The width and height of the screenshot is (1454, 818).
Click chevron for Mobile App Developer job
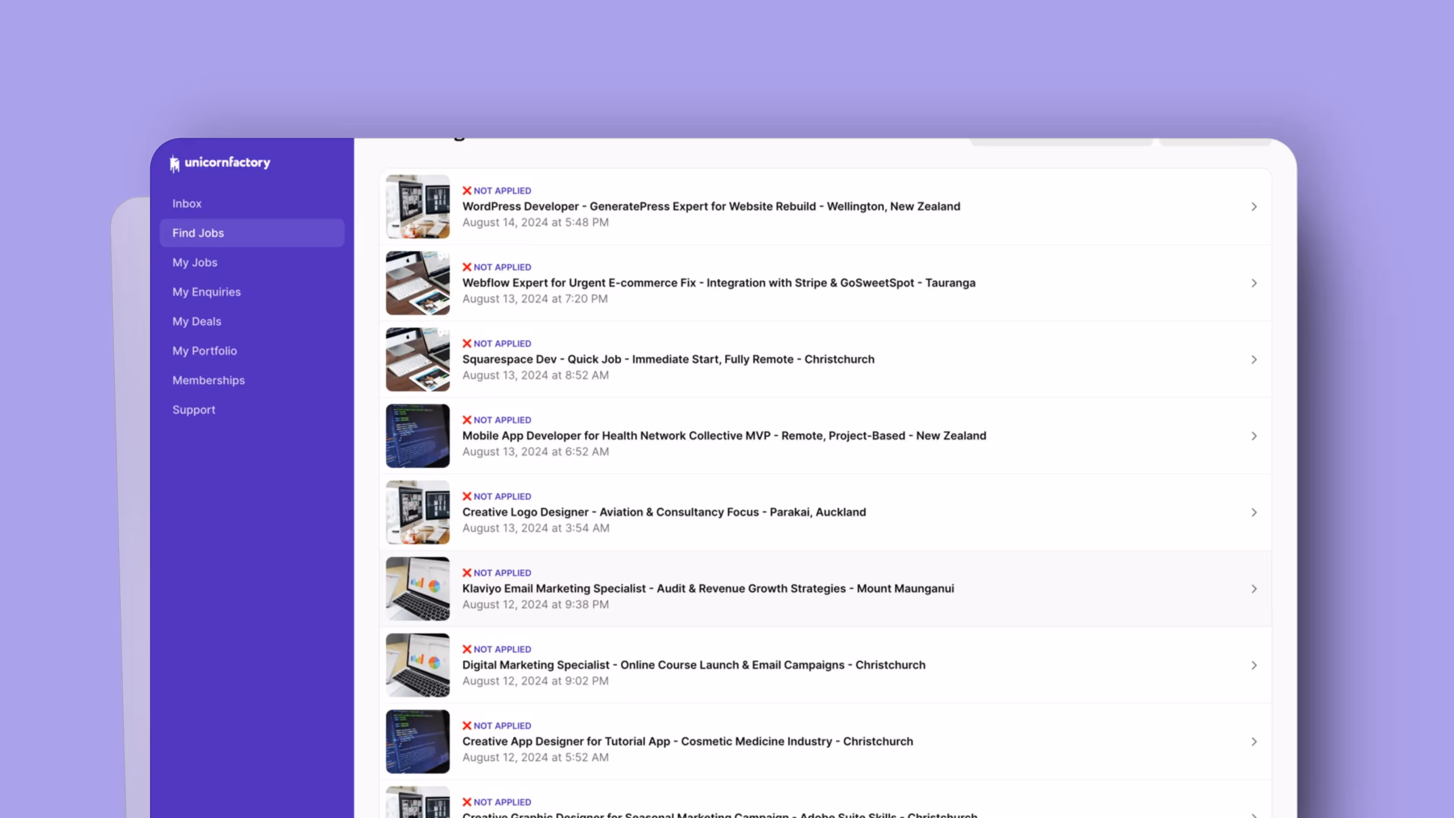(x=1254, y=436)
